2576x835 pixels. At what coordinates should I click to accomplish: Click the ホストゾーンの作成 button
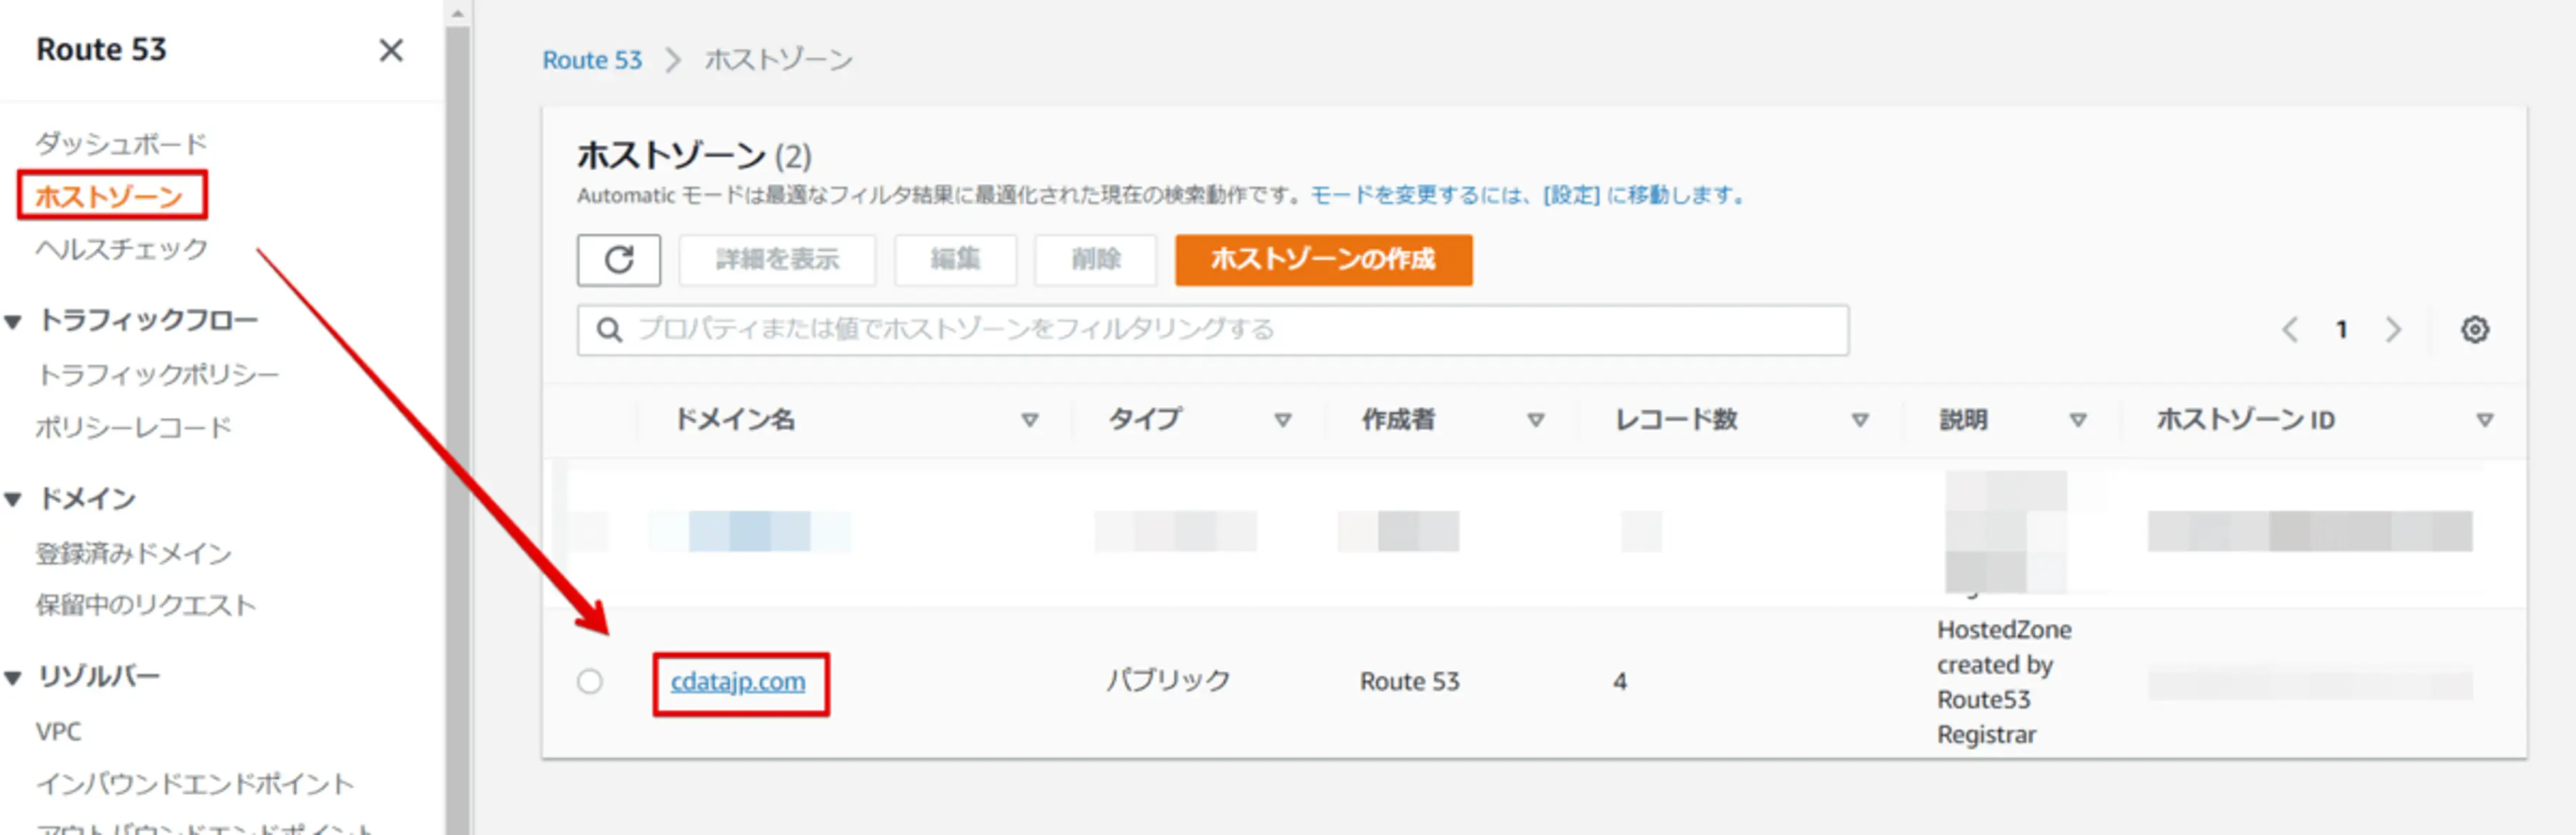1322,260
